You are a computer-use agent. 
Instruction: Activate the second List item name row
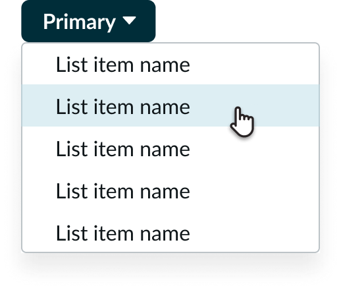(170, 105)
